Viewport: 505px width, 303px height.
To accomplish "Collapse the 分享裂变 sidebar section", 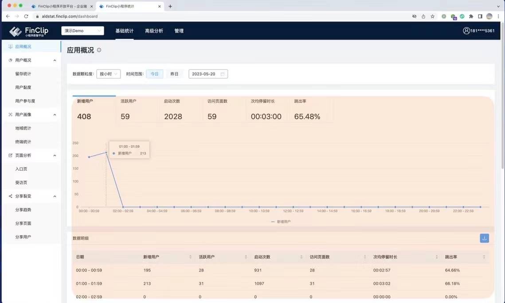I will click(x=55, y=196).
